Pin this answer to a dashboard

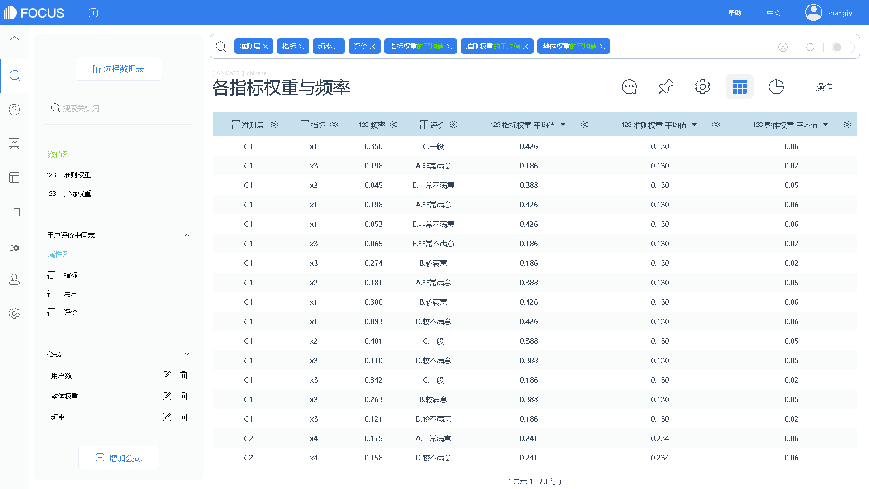tap(666, 86)
